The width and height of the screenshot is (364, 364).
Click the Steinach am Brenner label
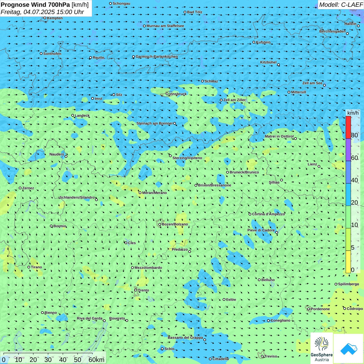pyautogui.click(x=155, y=123)
